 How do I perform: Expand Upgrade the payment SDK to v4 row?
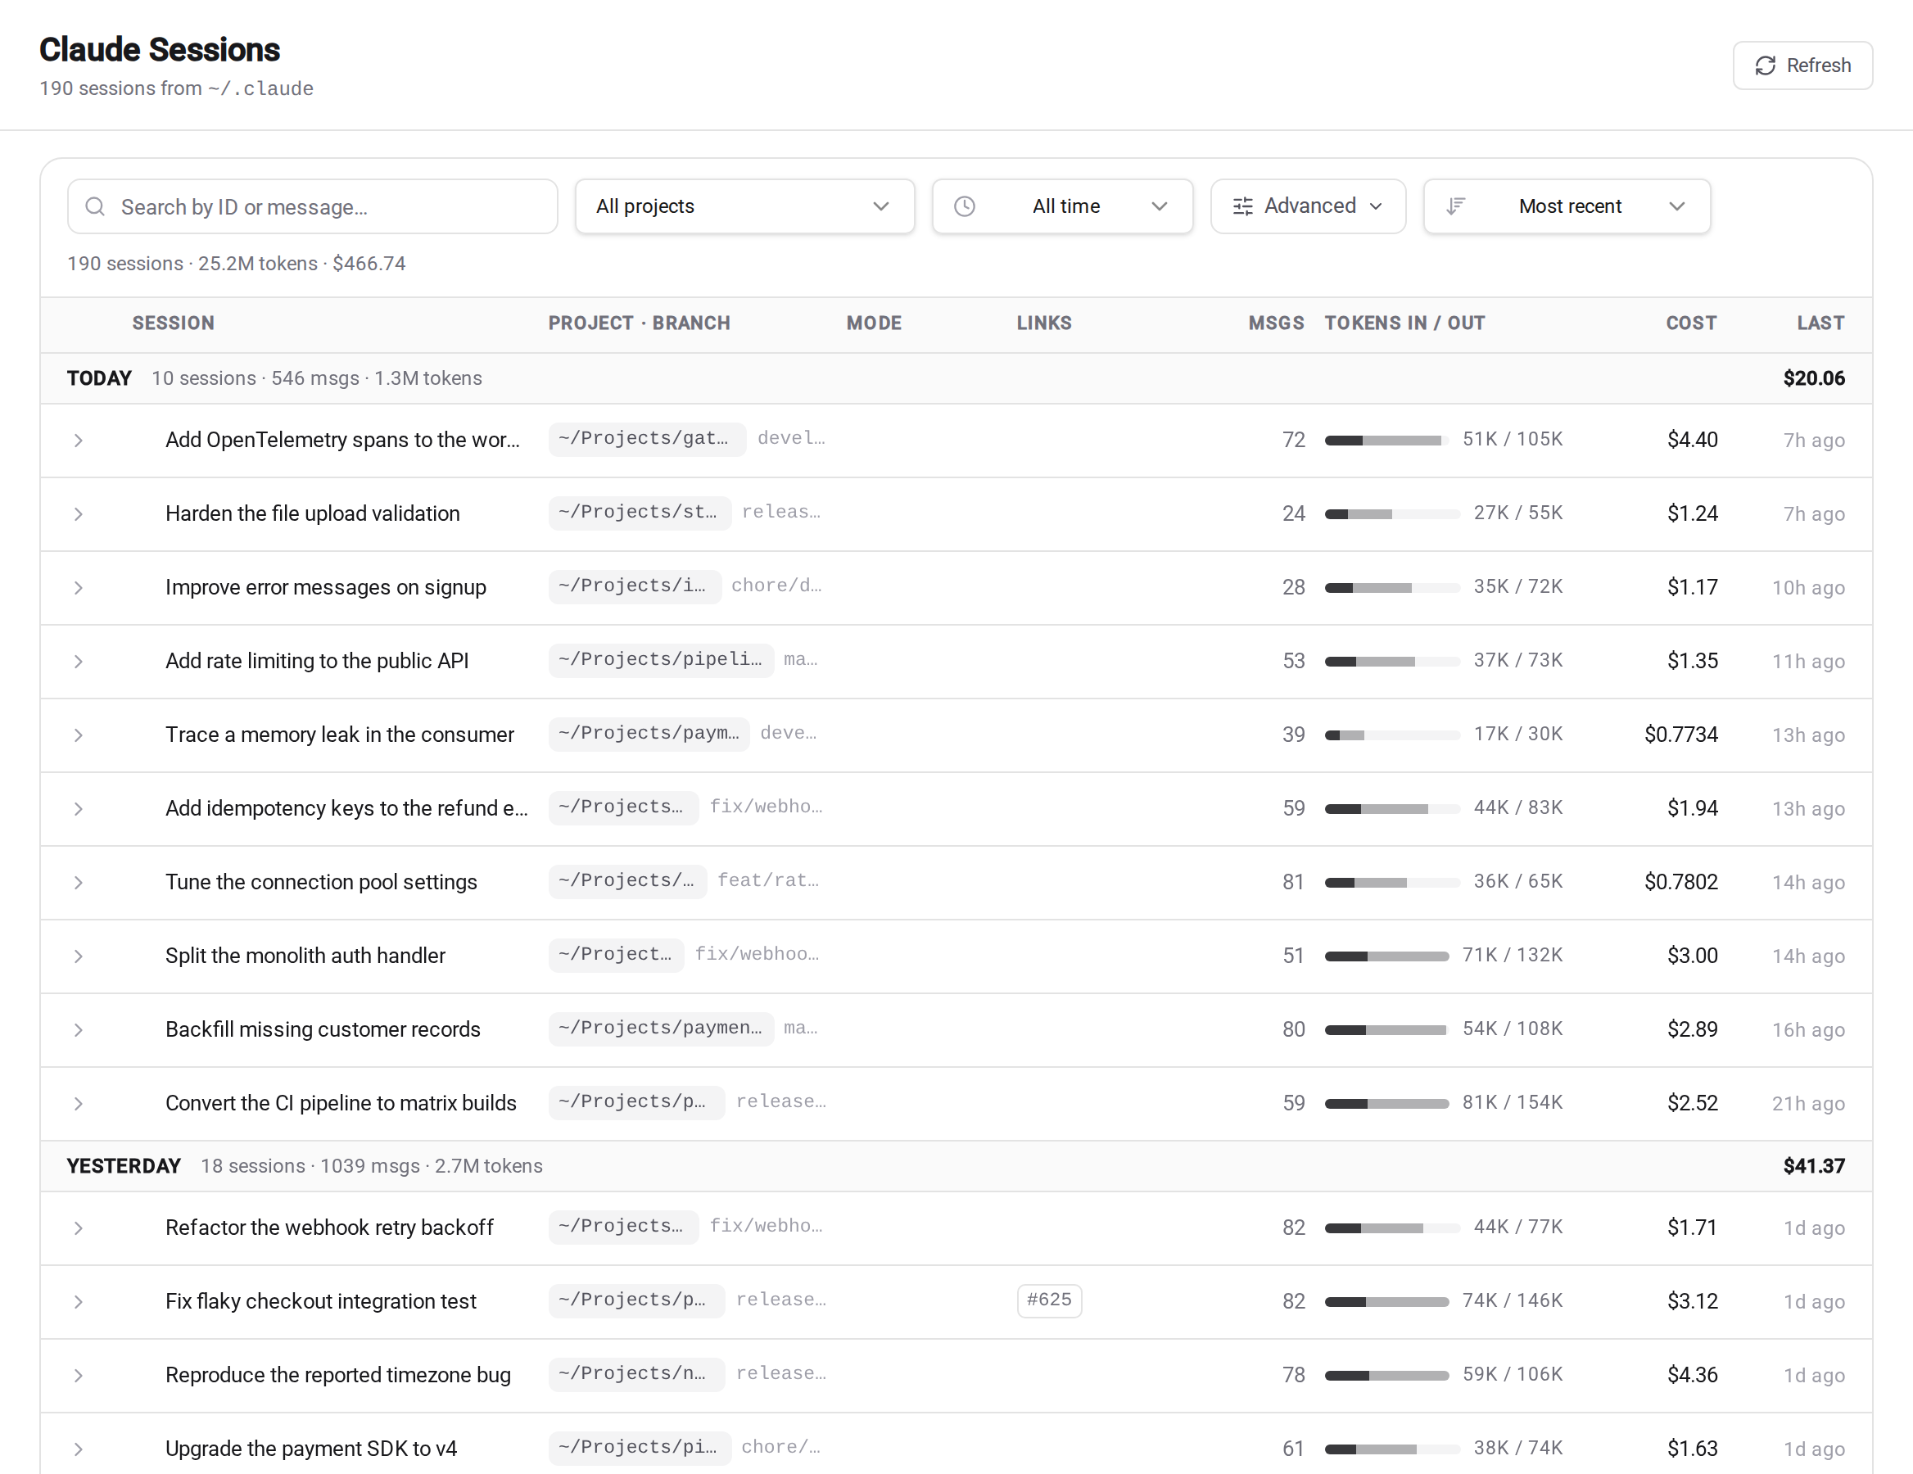(78, 1449)
